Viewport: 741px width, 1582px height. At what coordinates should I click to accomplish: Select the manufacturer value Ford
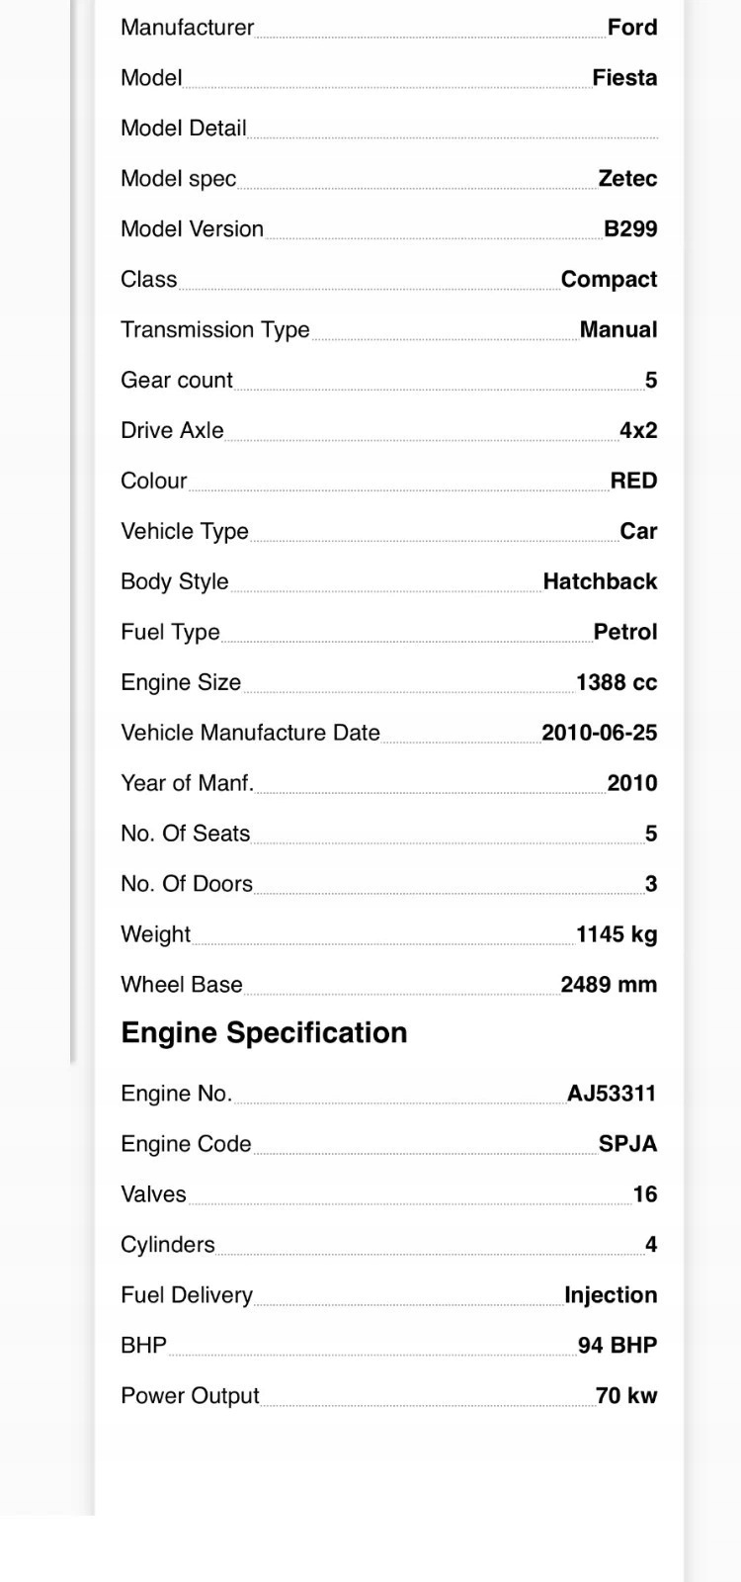(x=632, y=28)
